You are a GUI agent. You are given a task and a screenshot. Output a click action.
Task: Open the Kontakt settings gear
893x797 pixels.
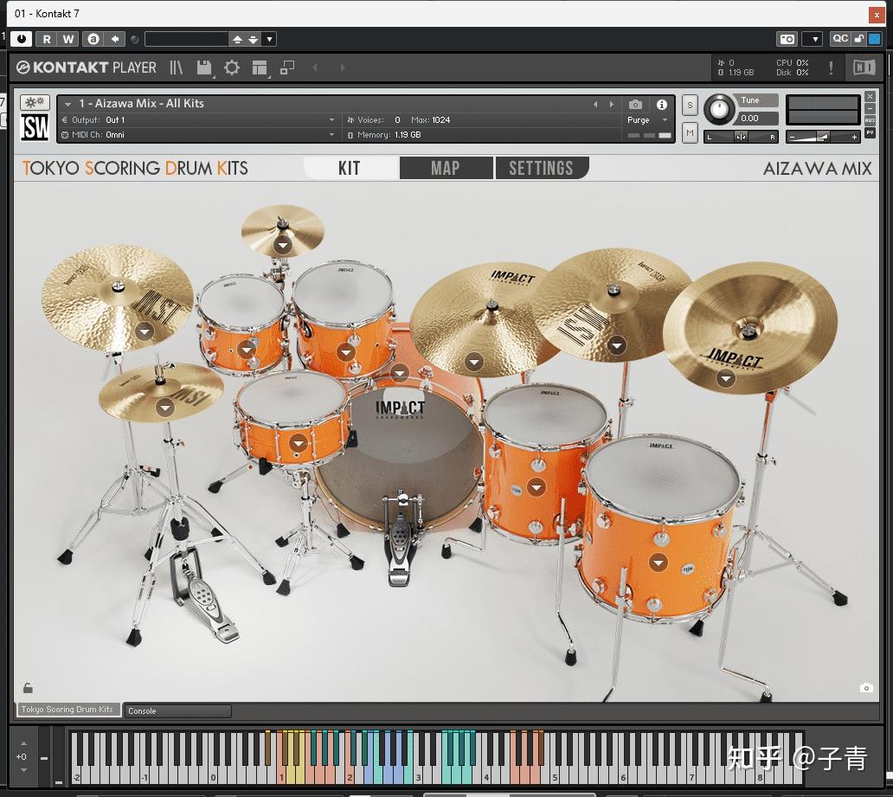pyautogui.click(x=231, y=67)
